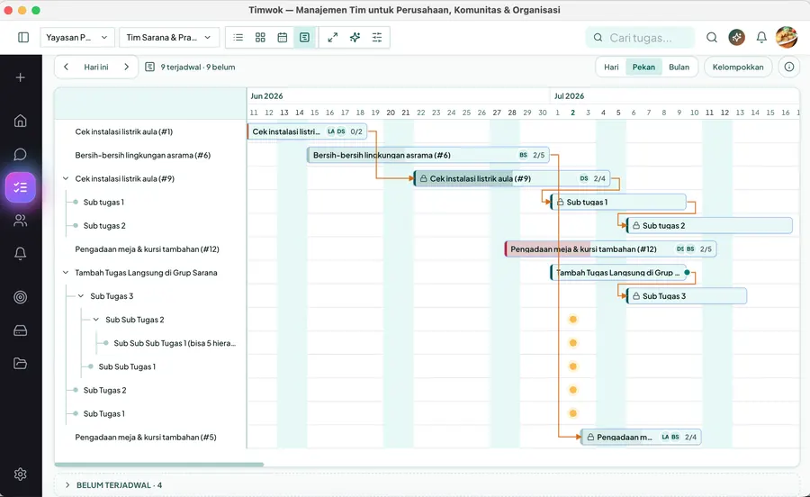Open the dark round AI assistant button

pyautogui.click(x=736, y=37)
